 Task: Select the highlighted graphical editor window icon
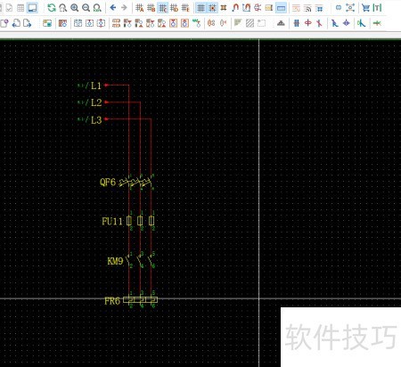tap(32, 8)
